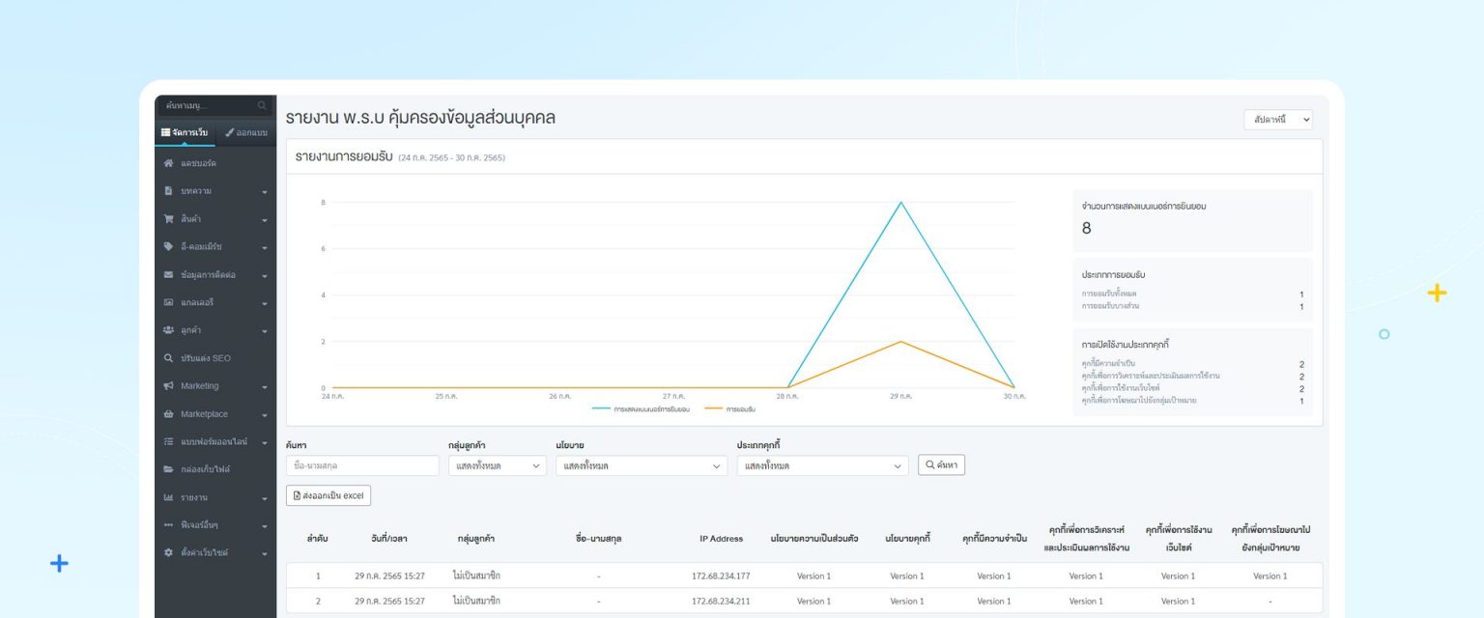Click the magnifier icon beside ปรับแต่ง SEO
The width and height of the screenshot is (1484, 618).
click(168, 358)
